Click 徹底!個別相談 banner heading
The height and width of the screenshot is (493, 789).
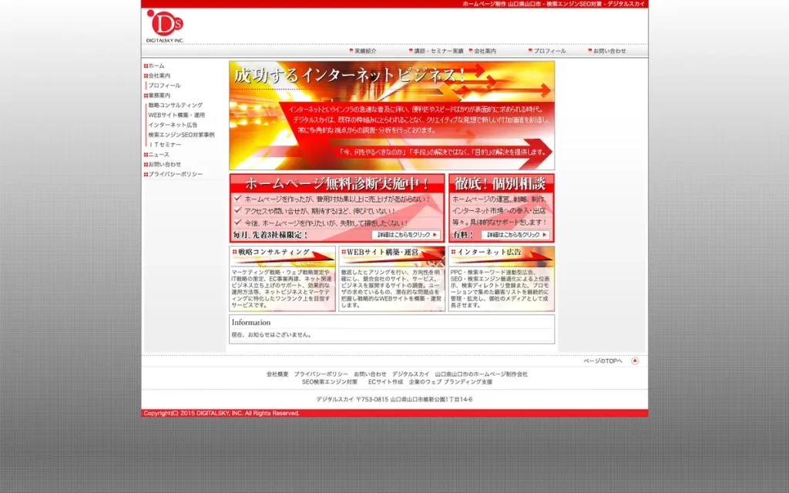click(500, 183)
